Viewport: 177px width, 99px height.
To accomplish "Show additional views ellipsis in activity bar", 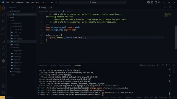I will [x=3, y=68].
